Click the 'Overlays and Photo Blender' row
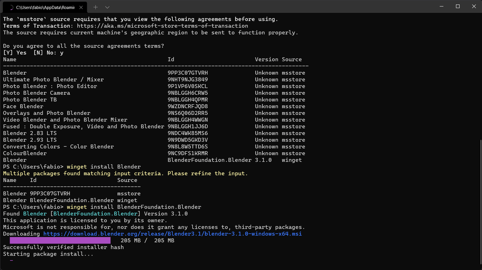 click(x=47, y=113)
